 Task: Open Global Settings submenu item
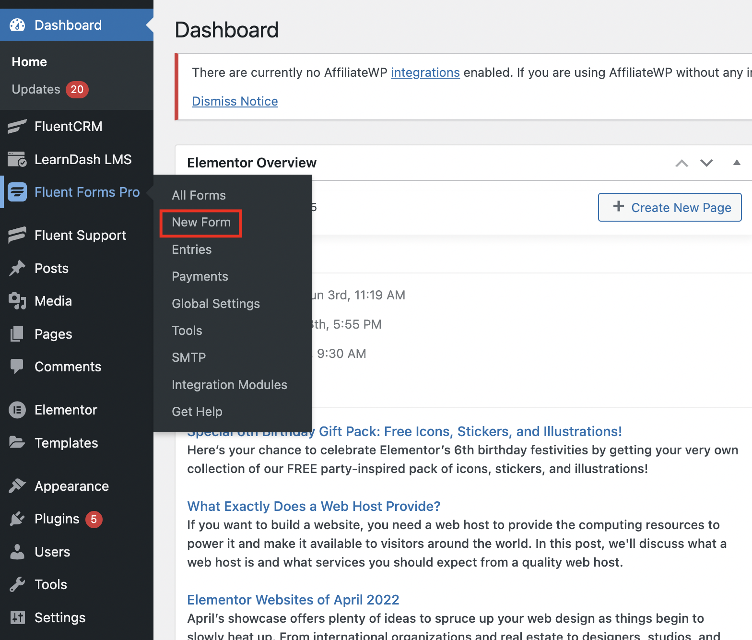(215, 304)
